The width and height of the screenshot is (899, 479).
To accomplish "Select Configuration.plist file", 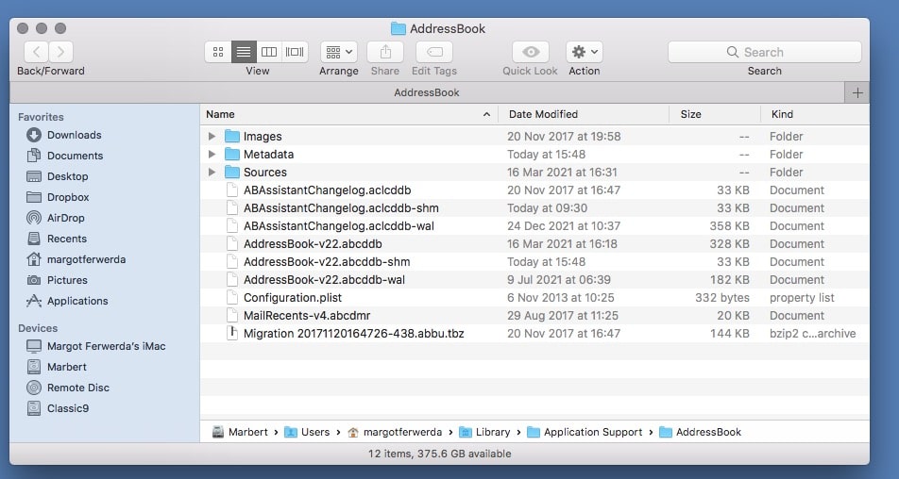I will pos(534,298).
